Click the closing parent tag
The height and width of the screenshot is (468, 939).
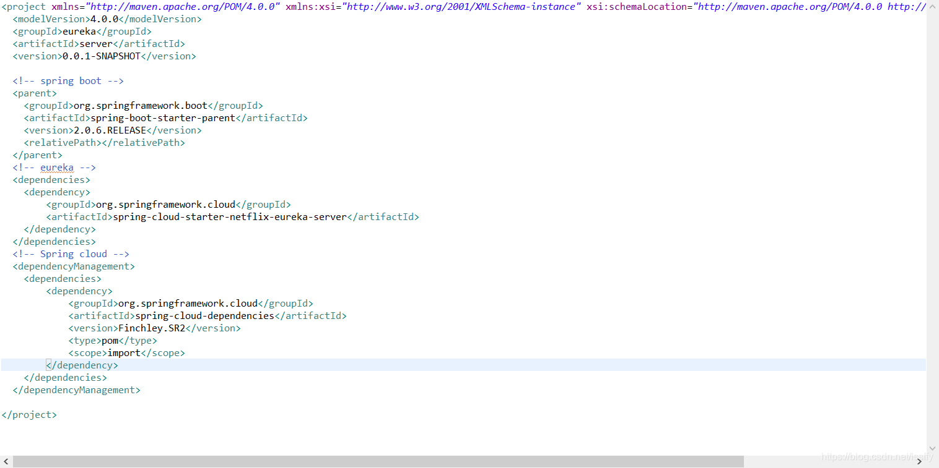coord(37,155)
